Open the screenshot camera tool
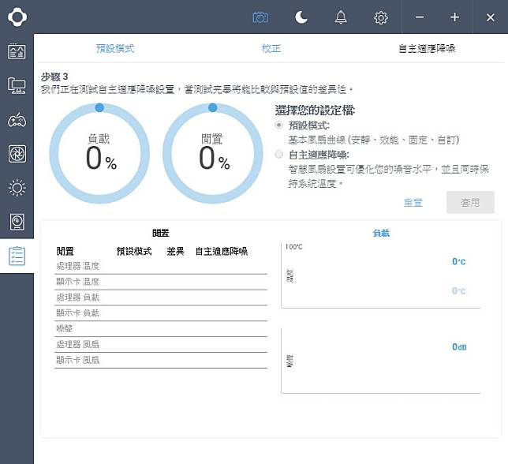 260,17
